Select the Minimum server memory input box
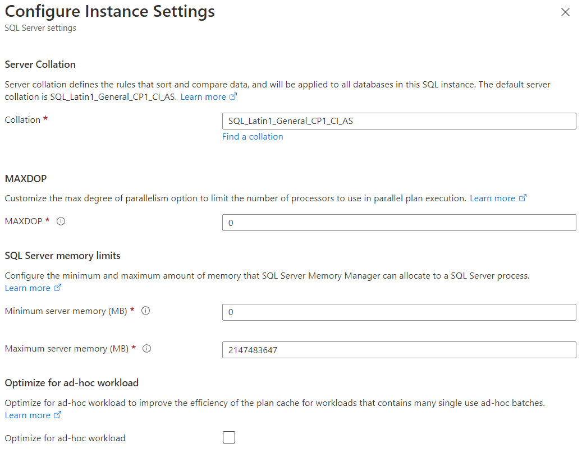 398,312
